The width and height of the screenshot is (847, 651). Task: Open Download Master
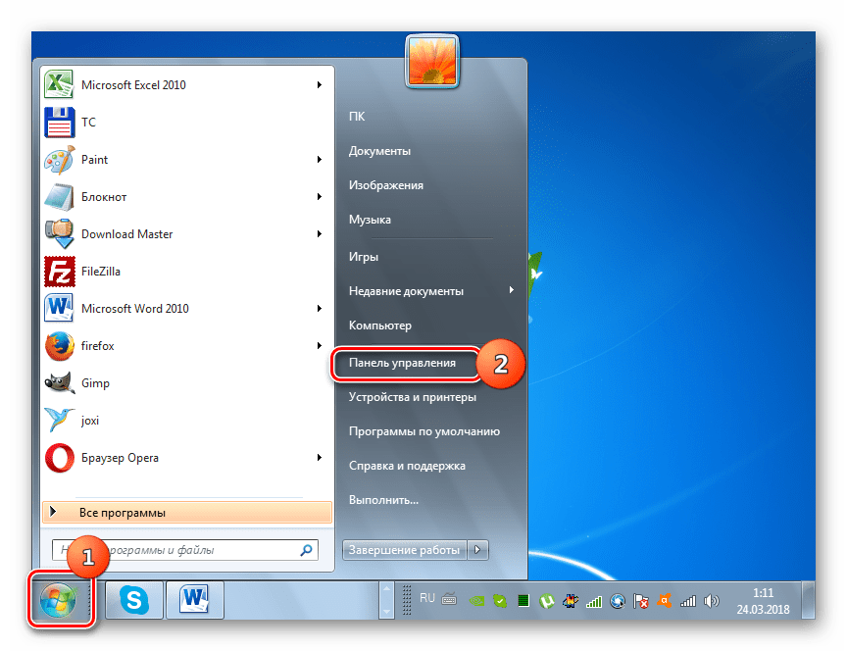pos(187,234)
